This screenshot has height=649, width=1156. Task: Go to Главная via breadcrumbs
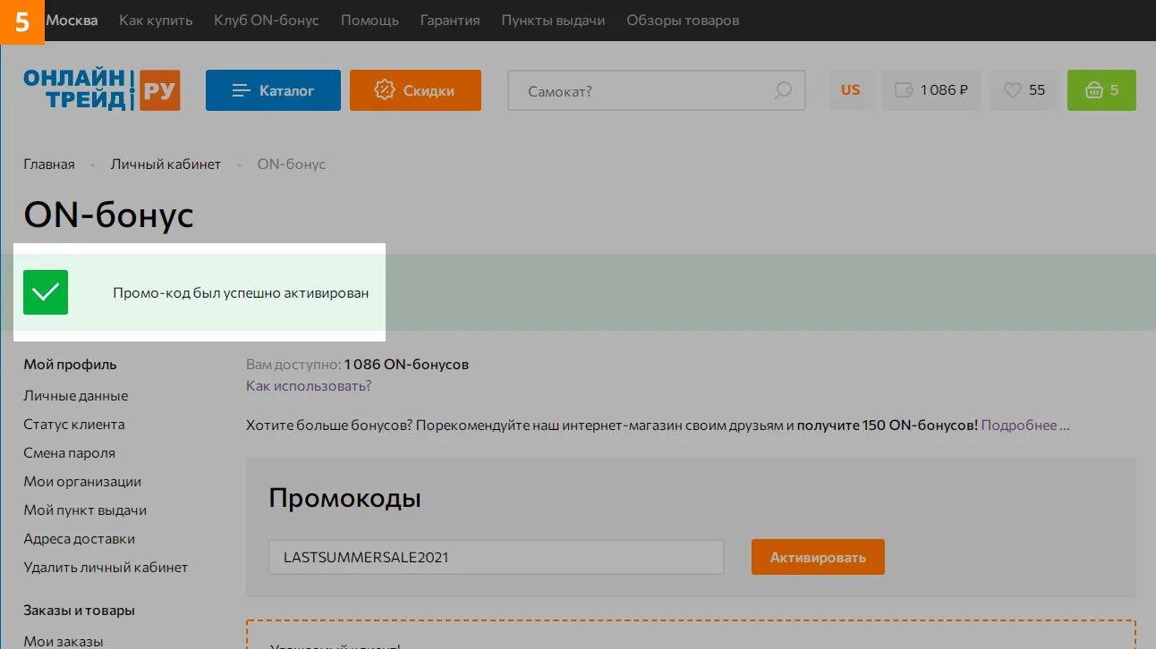[x=49, y=164]
